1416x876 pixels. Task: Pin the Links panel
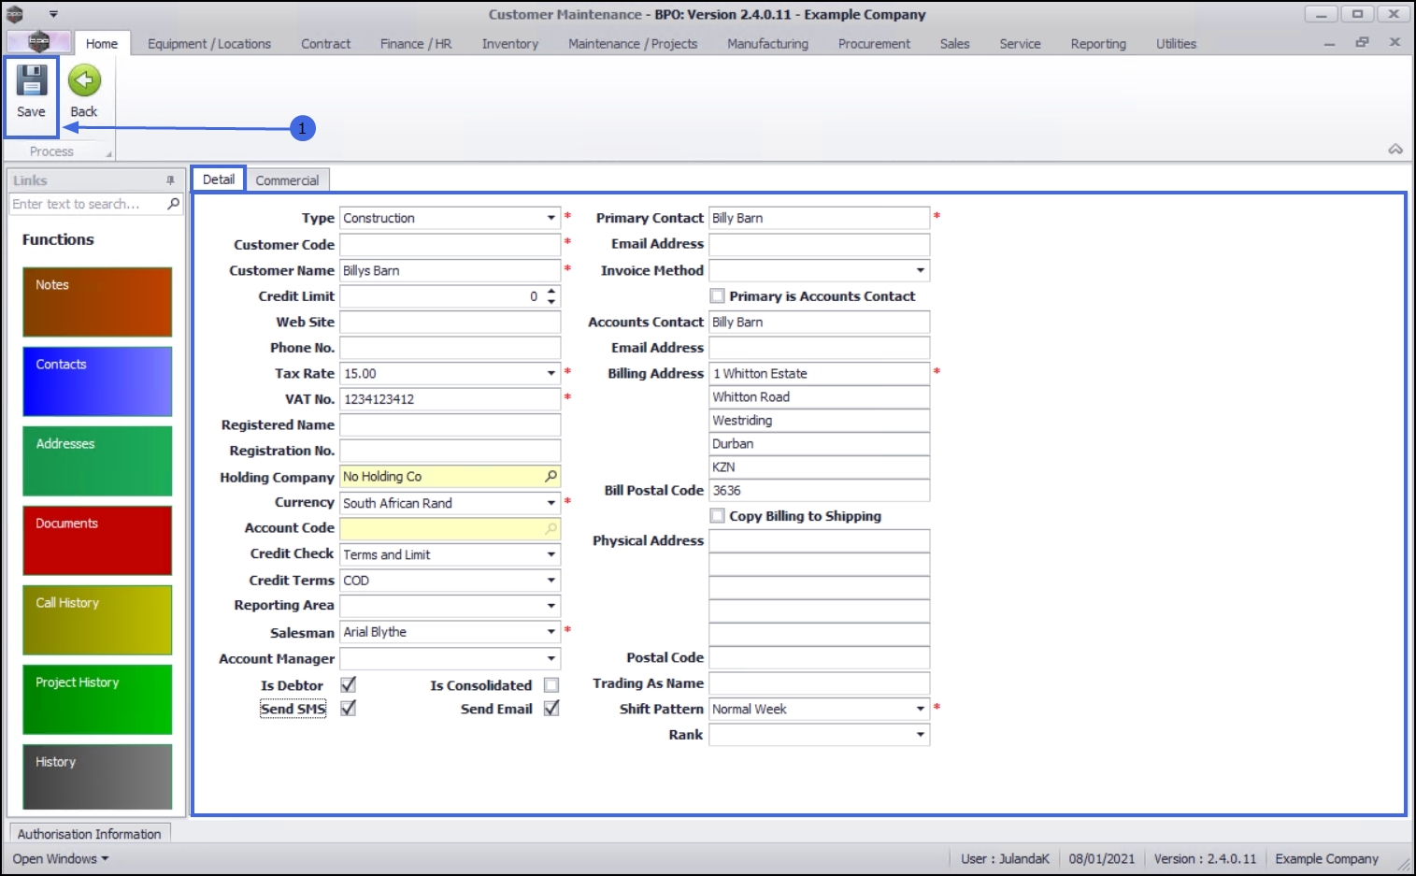click(170, 180)
